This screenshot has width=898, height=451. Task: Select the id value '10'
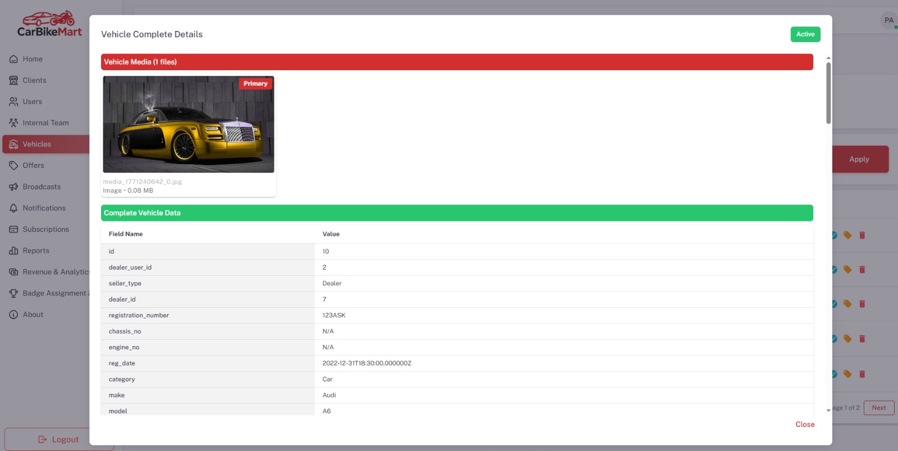[326, 252]
